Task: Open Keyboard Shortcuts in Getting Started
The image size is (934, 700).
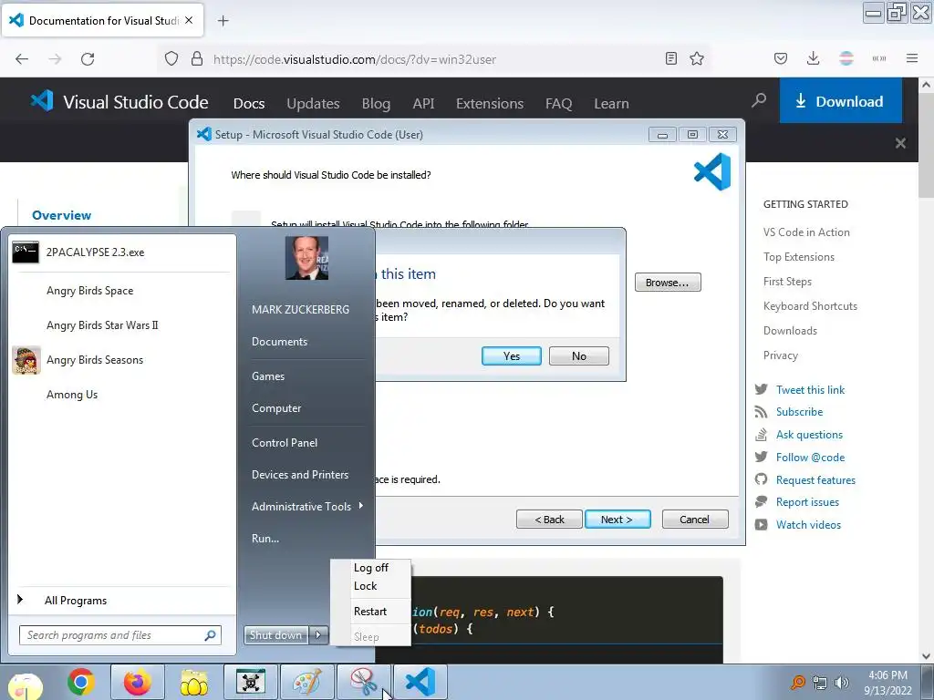Action: pyautogui.click(x=810, y=306)
